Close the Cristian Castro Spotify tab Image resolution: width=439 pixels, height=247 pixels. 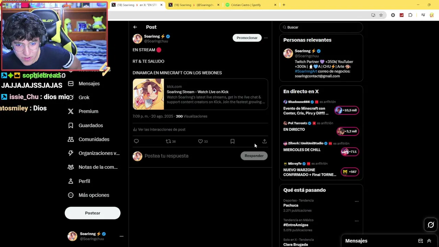[x=275, y=5]
